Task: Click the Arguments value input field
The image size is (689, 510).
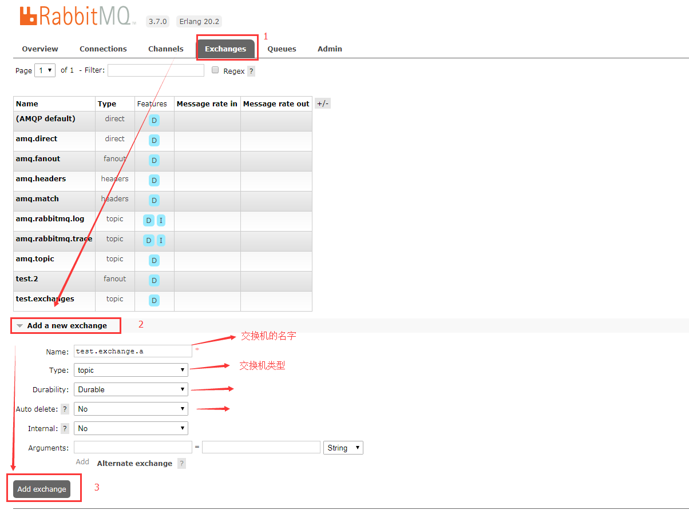Action: tap(261, 447)
